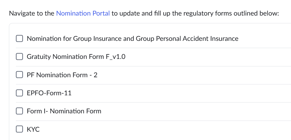The width and height of the screenshot is (291, 140).
Task: Open the Nomination Portal link
Action: coord(83,13)
